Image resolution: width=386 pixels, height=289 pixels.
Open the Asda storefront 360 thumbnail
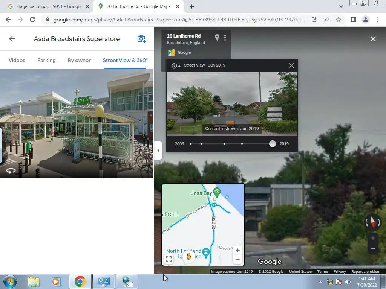pyautogui.click(x=77, y=123)
